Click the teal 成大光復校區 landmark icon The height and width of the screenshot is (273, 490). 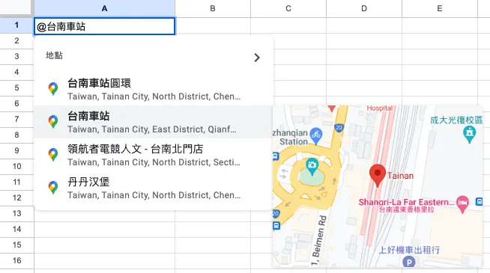[x=469, y=134]
